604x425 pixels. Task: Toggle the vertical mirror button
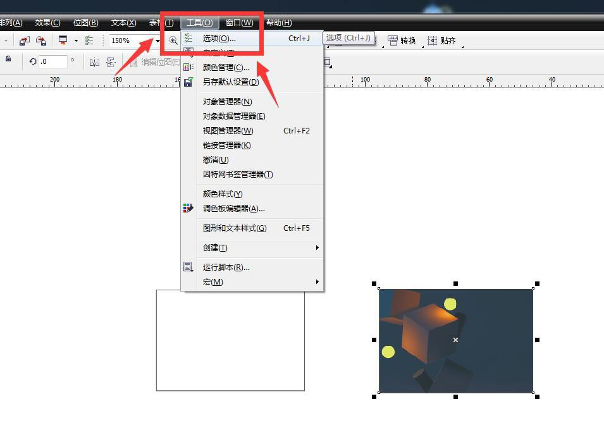point(111,62)
